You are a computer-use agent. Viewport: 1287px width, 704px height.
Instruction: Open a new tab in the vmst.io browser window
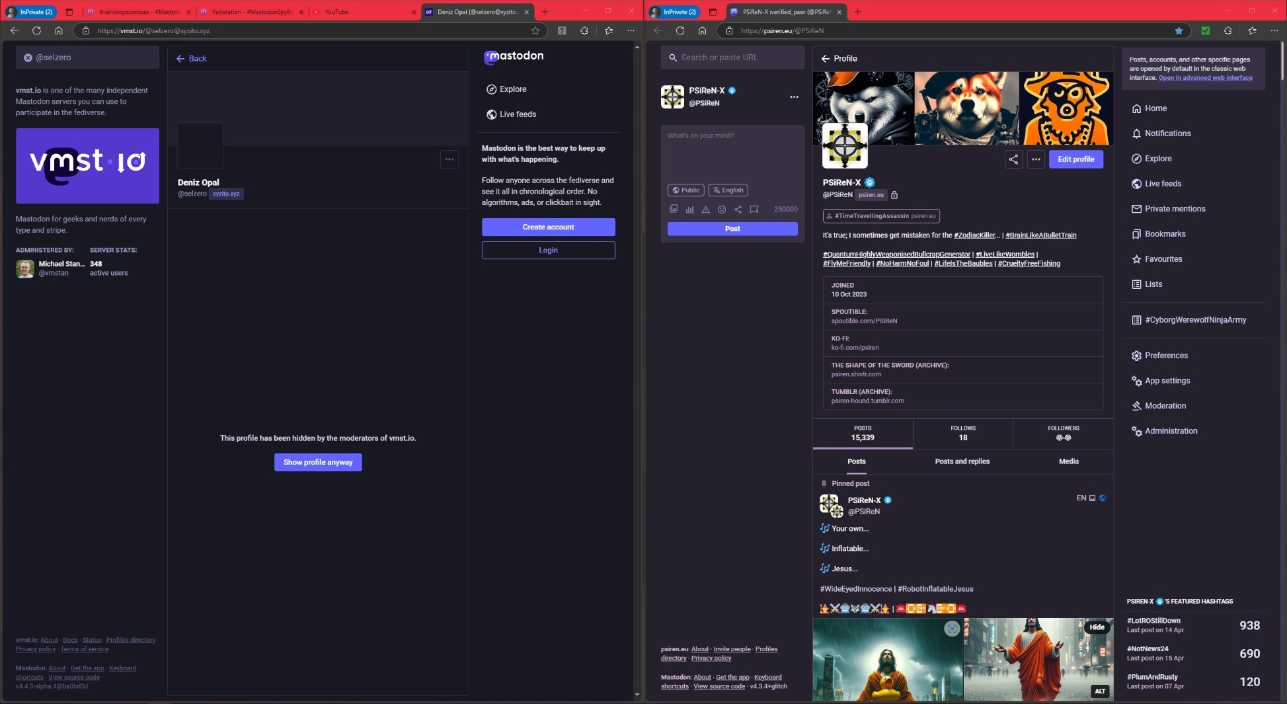point(545,12)
